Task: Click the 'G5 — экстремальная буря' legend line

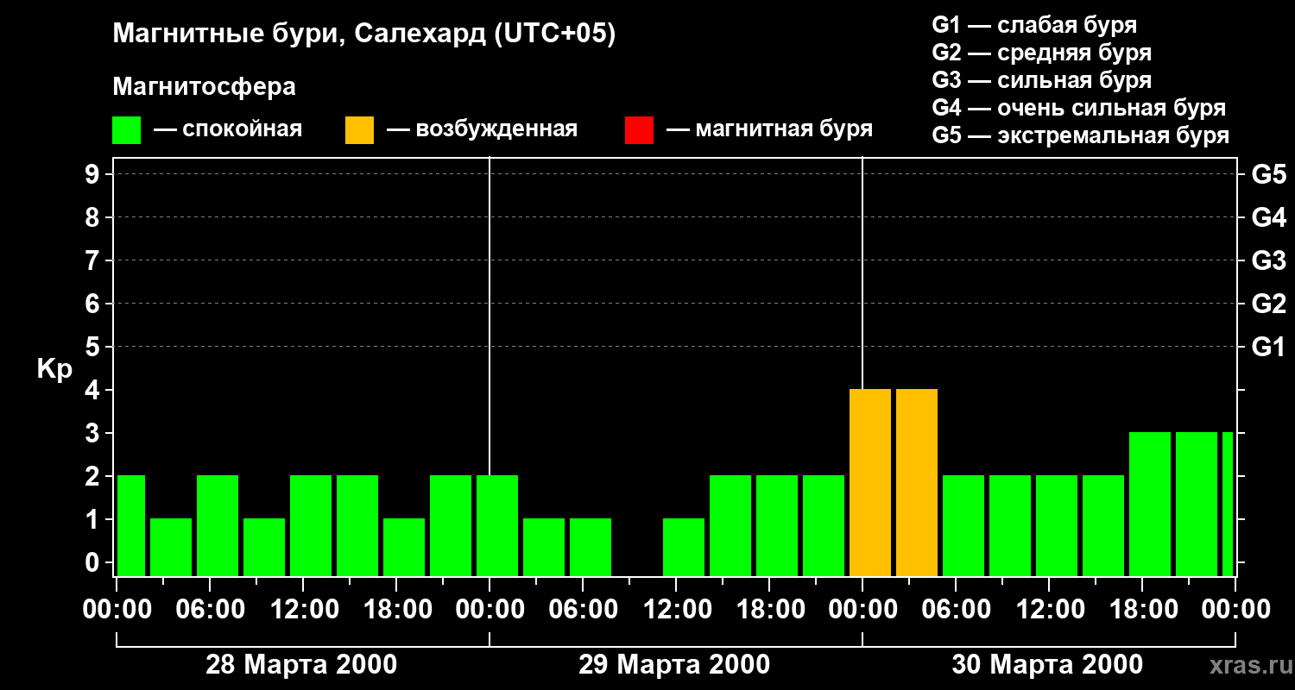Action: click(x=1080, y=135)
